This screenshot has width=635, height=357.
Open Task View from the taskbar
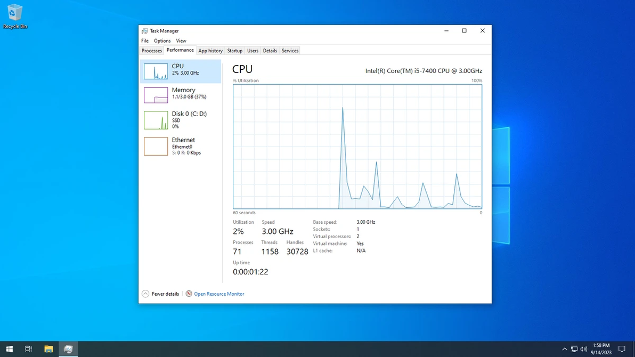click(28, 349)
